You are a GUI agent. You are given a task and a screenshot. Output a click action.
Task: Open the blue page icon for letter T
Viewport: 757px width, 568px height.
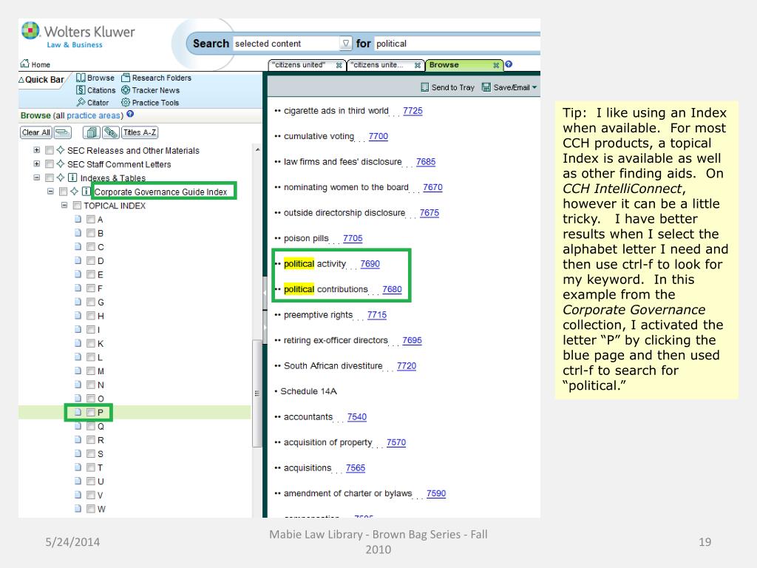78,467
